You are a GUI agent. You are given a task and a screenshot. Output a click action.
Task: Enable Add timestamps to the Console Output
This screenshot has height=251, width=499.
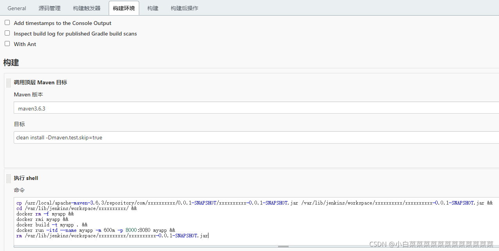pyautogui.click(x=7, y=23)
